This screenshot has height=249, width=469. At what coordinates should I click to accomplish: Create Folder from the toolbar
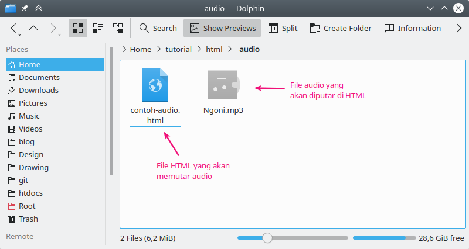pos(341,28)
